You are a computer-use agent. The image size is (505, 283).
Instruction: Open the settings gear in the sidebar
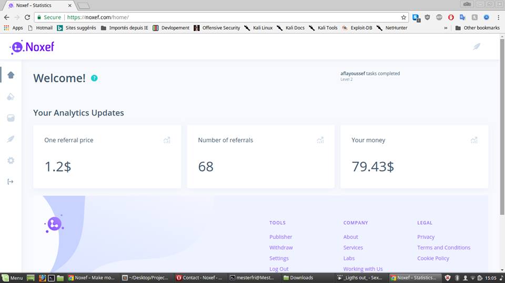(11, 161)
